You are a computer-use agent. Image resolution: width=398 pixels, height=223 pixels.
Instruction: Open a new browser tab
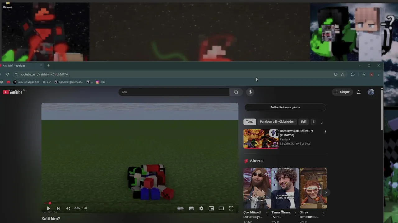coord(48,66)
